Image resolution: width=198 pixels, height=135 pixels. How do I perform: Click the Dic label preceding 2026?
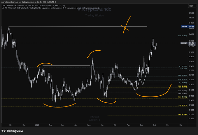24,125
